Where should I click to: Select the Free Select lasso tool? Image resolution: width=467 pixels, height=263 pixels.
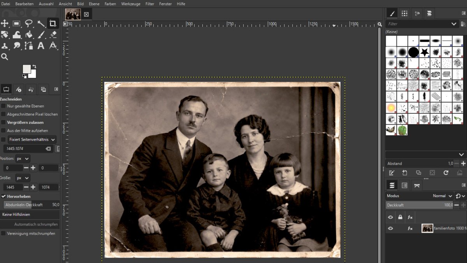(x=29, y=23)
